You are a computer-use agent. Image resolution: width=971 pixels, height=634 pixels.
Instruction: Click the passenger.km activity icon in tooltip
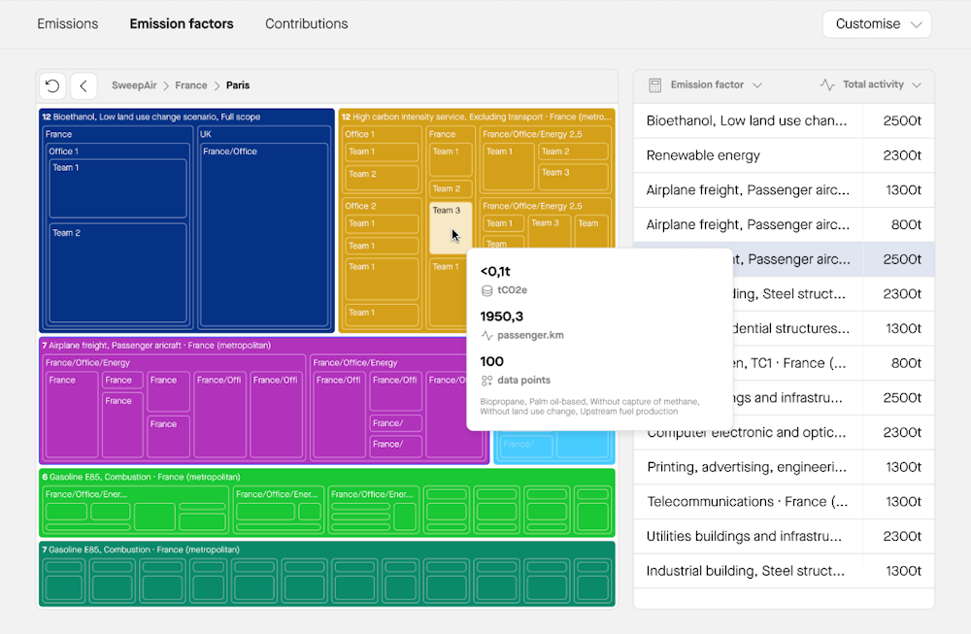486,335
